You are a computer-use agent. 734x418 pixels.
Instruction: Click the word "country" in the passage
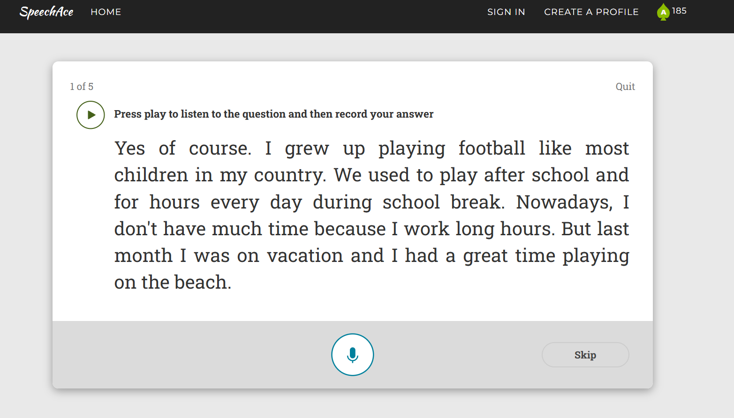288,176
